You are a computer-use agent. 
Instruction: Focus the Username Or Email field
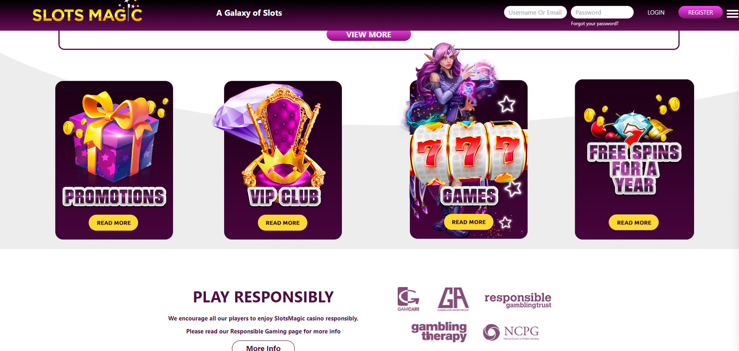[535, 12]
